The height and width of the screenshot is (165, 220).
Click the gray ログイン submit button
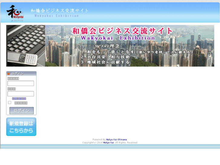(x=21, y=111)
